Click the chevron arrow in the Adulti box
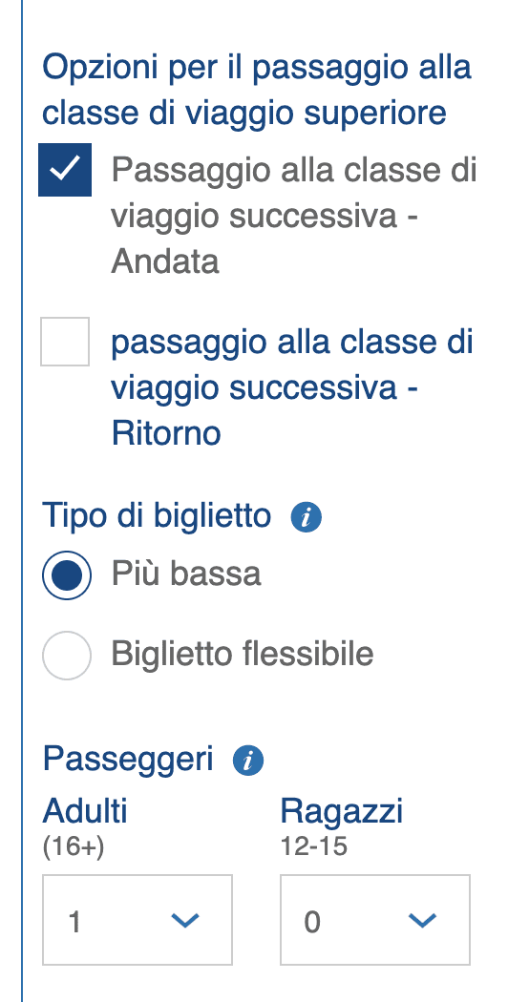The height and width of the screenshot is (1002, 529). tap(185, 920)
